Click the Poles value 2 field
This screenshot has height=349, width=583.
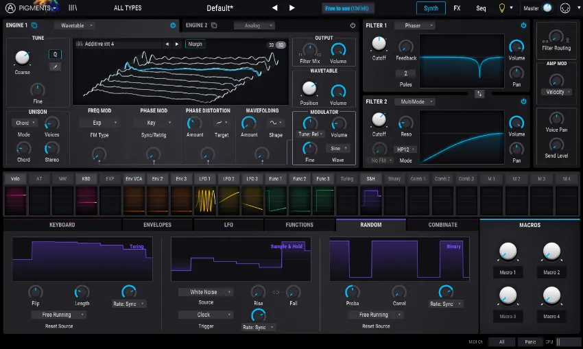click(x=405, y=73)
